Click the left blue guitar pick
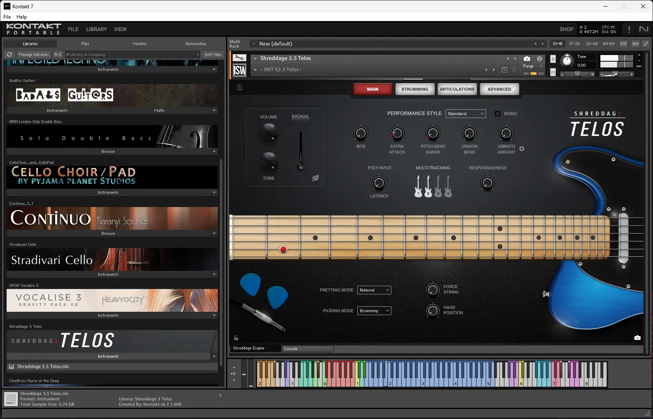Viewport: 653px width, 419px height. pos(251,284)
